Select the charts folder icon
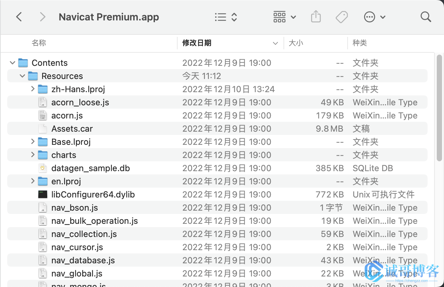 [43, 155]
